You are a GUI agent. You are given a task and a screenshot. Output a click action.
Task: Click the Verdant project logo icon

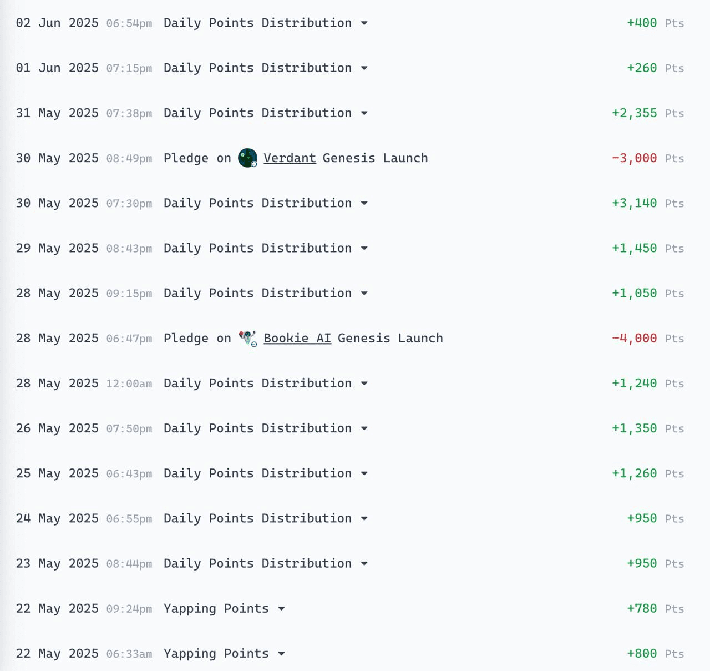(x=247, y=158)
